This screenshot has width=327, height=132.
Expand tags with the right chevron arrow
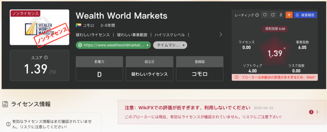pos(221,34)
